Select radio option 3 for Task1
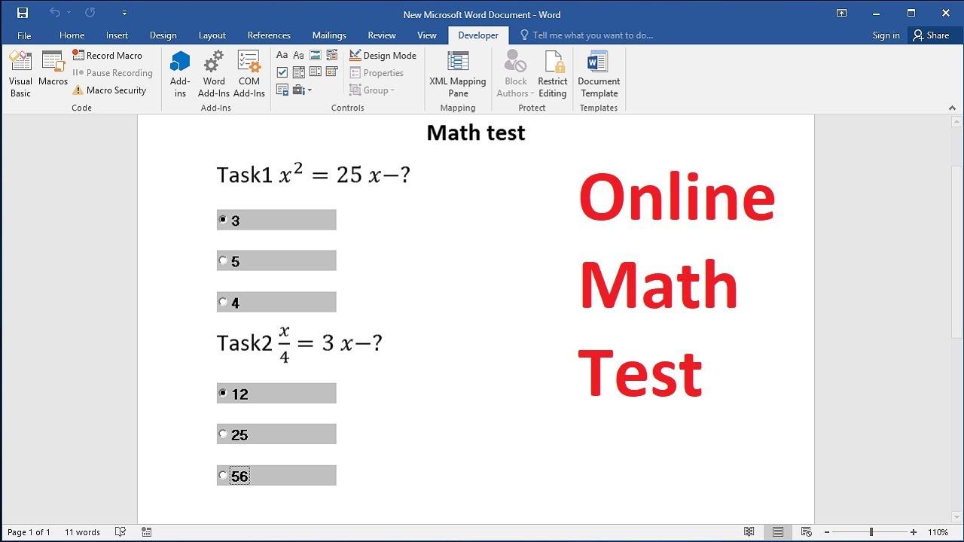964x542 pixels. 223,220
